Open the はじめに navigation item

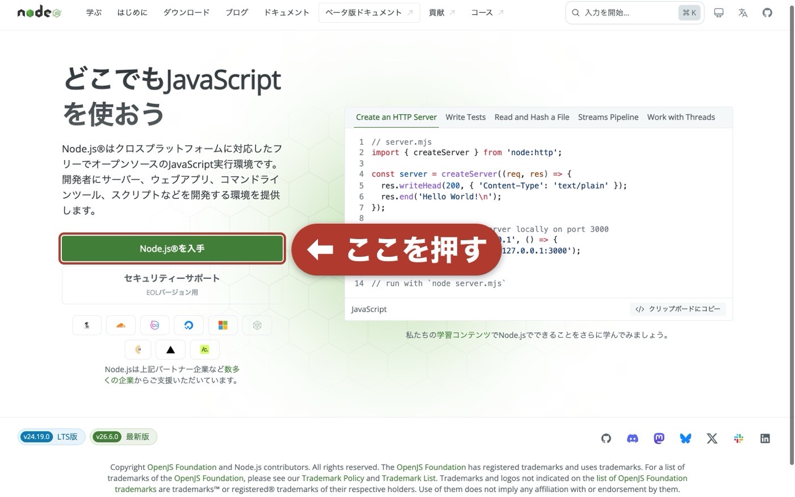[x=132, y=12]
